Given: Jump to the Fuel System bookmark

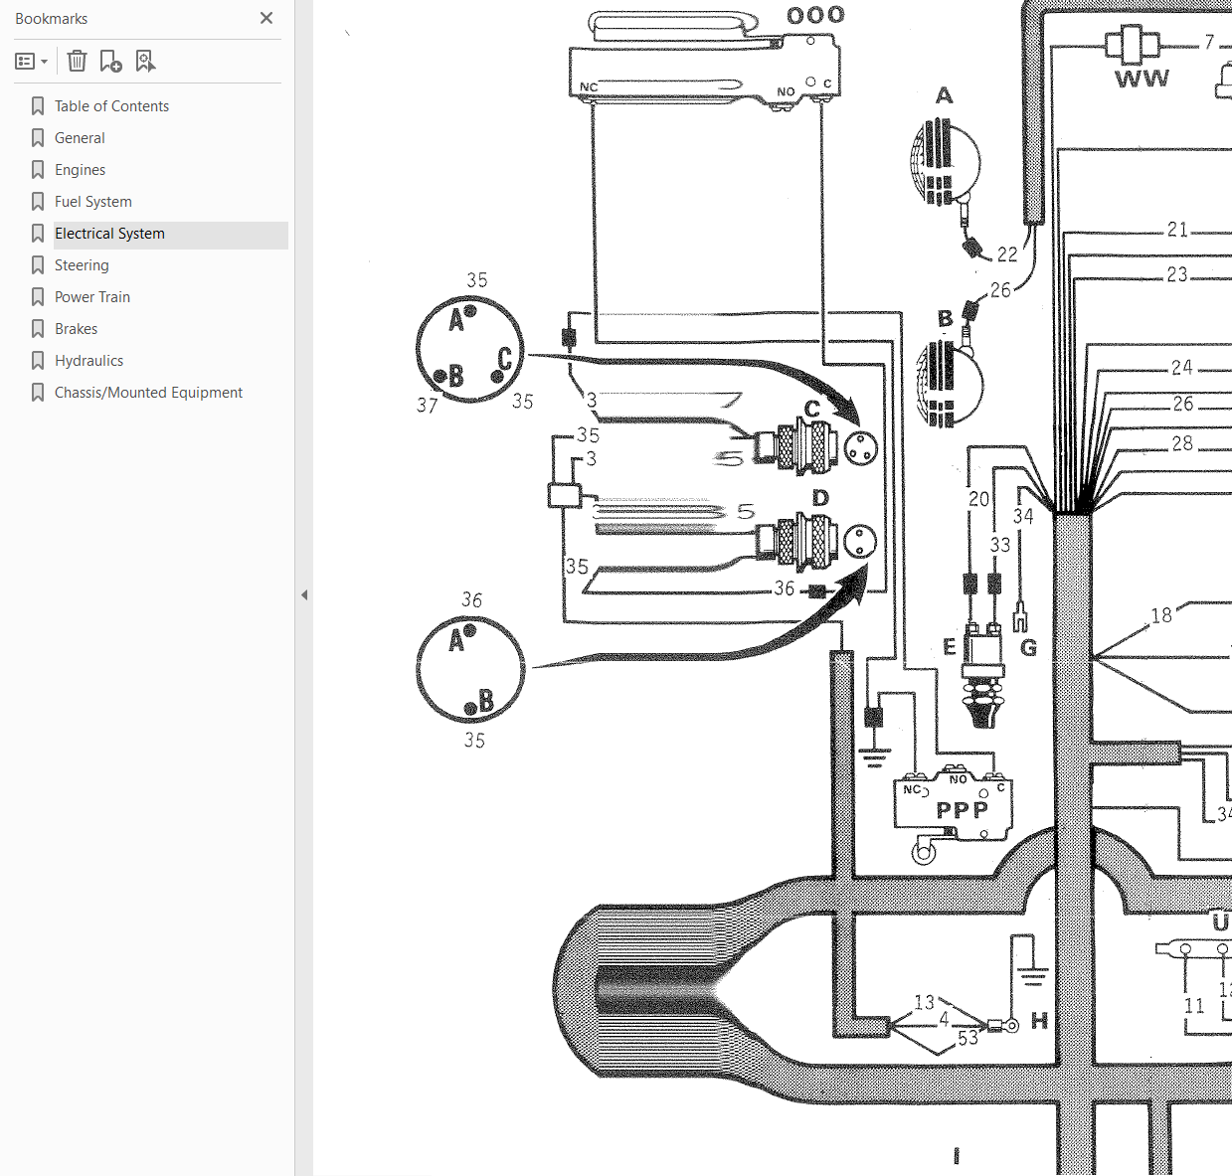Looking at the screenshot, I should [93, 202].
